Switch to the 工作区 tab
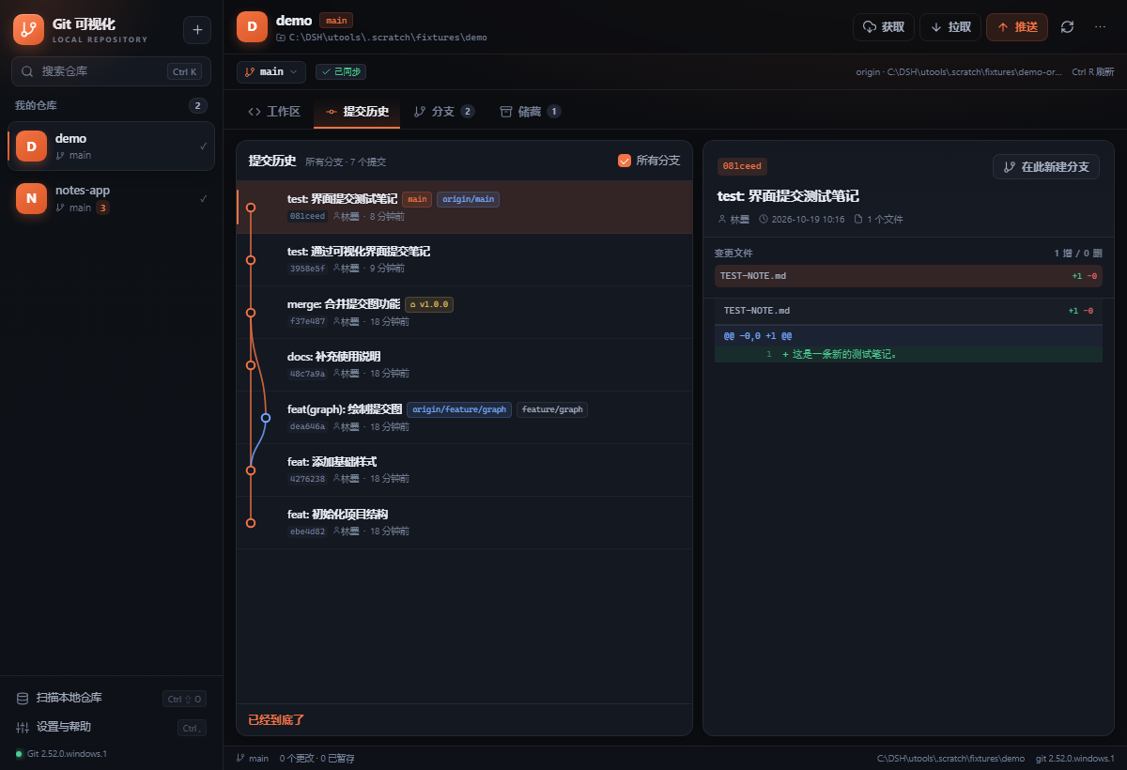The width and height of the screenshot is (1127, 770). pos(274,112)
